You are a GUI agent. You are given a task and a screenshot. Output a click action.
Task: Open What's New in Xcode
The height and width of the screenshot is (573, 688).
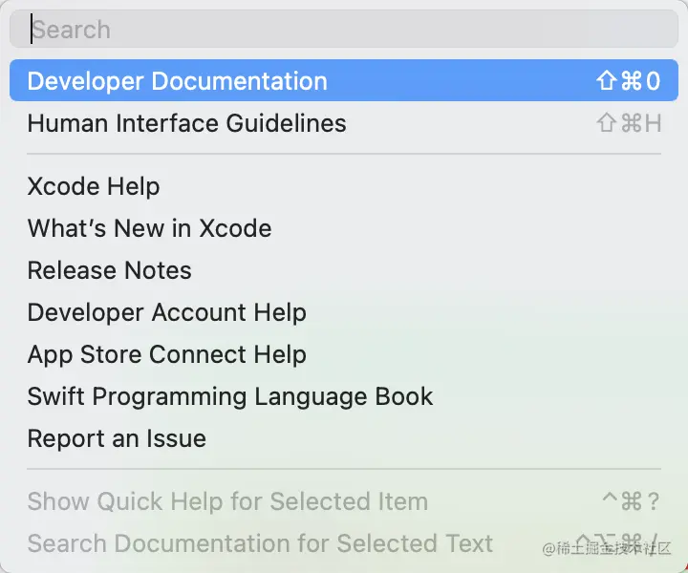(344, 228)
